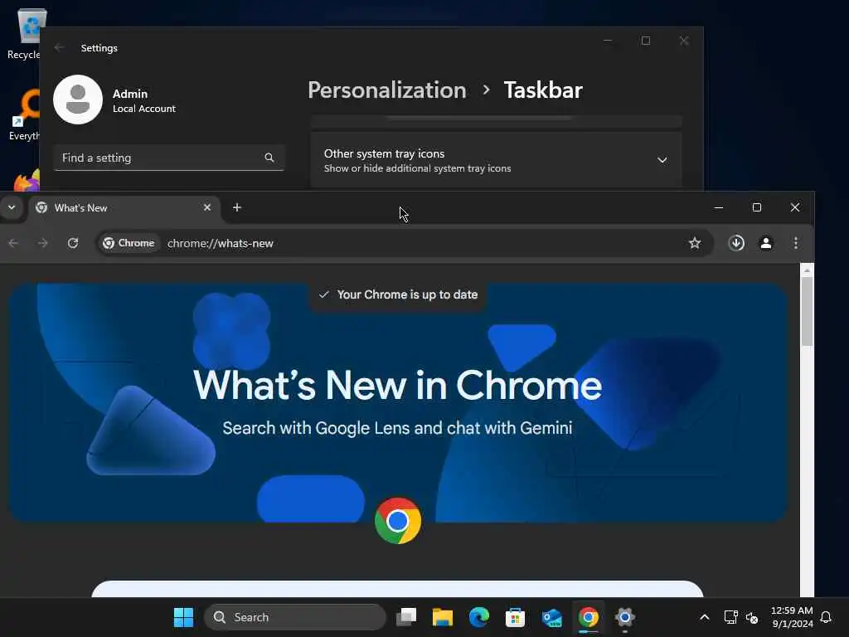Click the Taskbar heading in Settings
This screenshot has height=637, width=849.
(x=543, y=90)
